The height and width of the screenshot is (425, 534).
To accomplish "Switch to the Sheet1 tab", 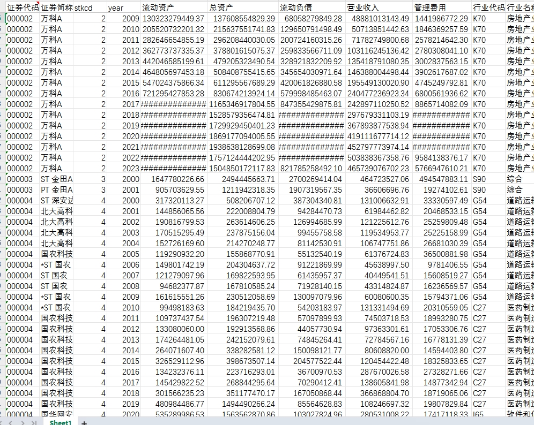I will [x=60, y=422].
